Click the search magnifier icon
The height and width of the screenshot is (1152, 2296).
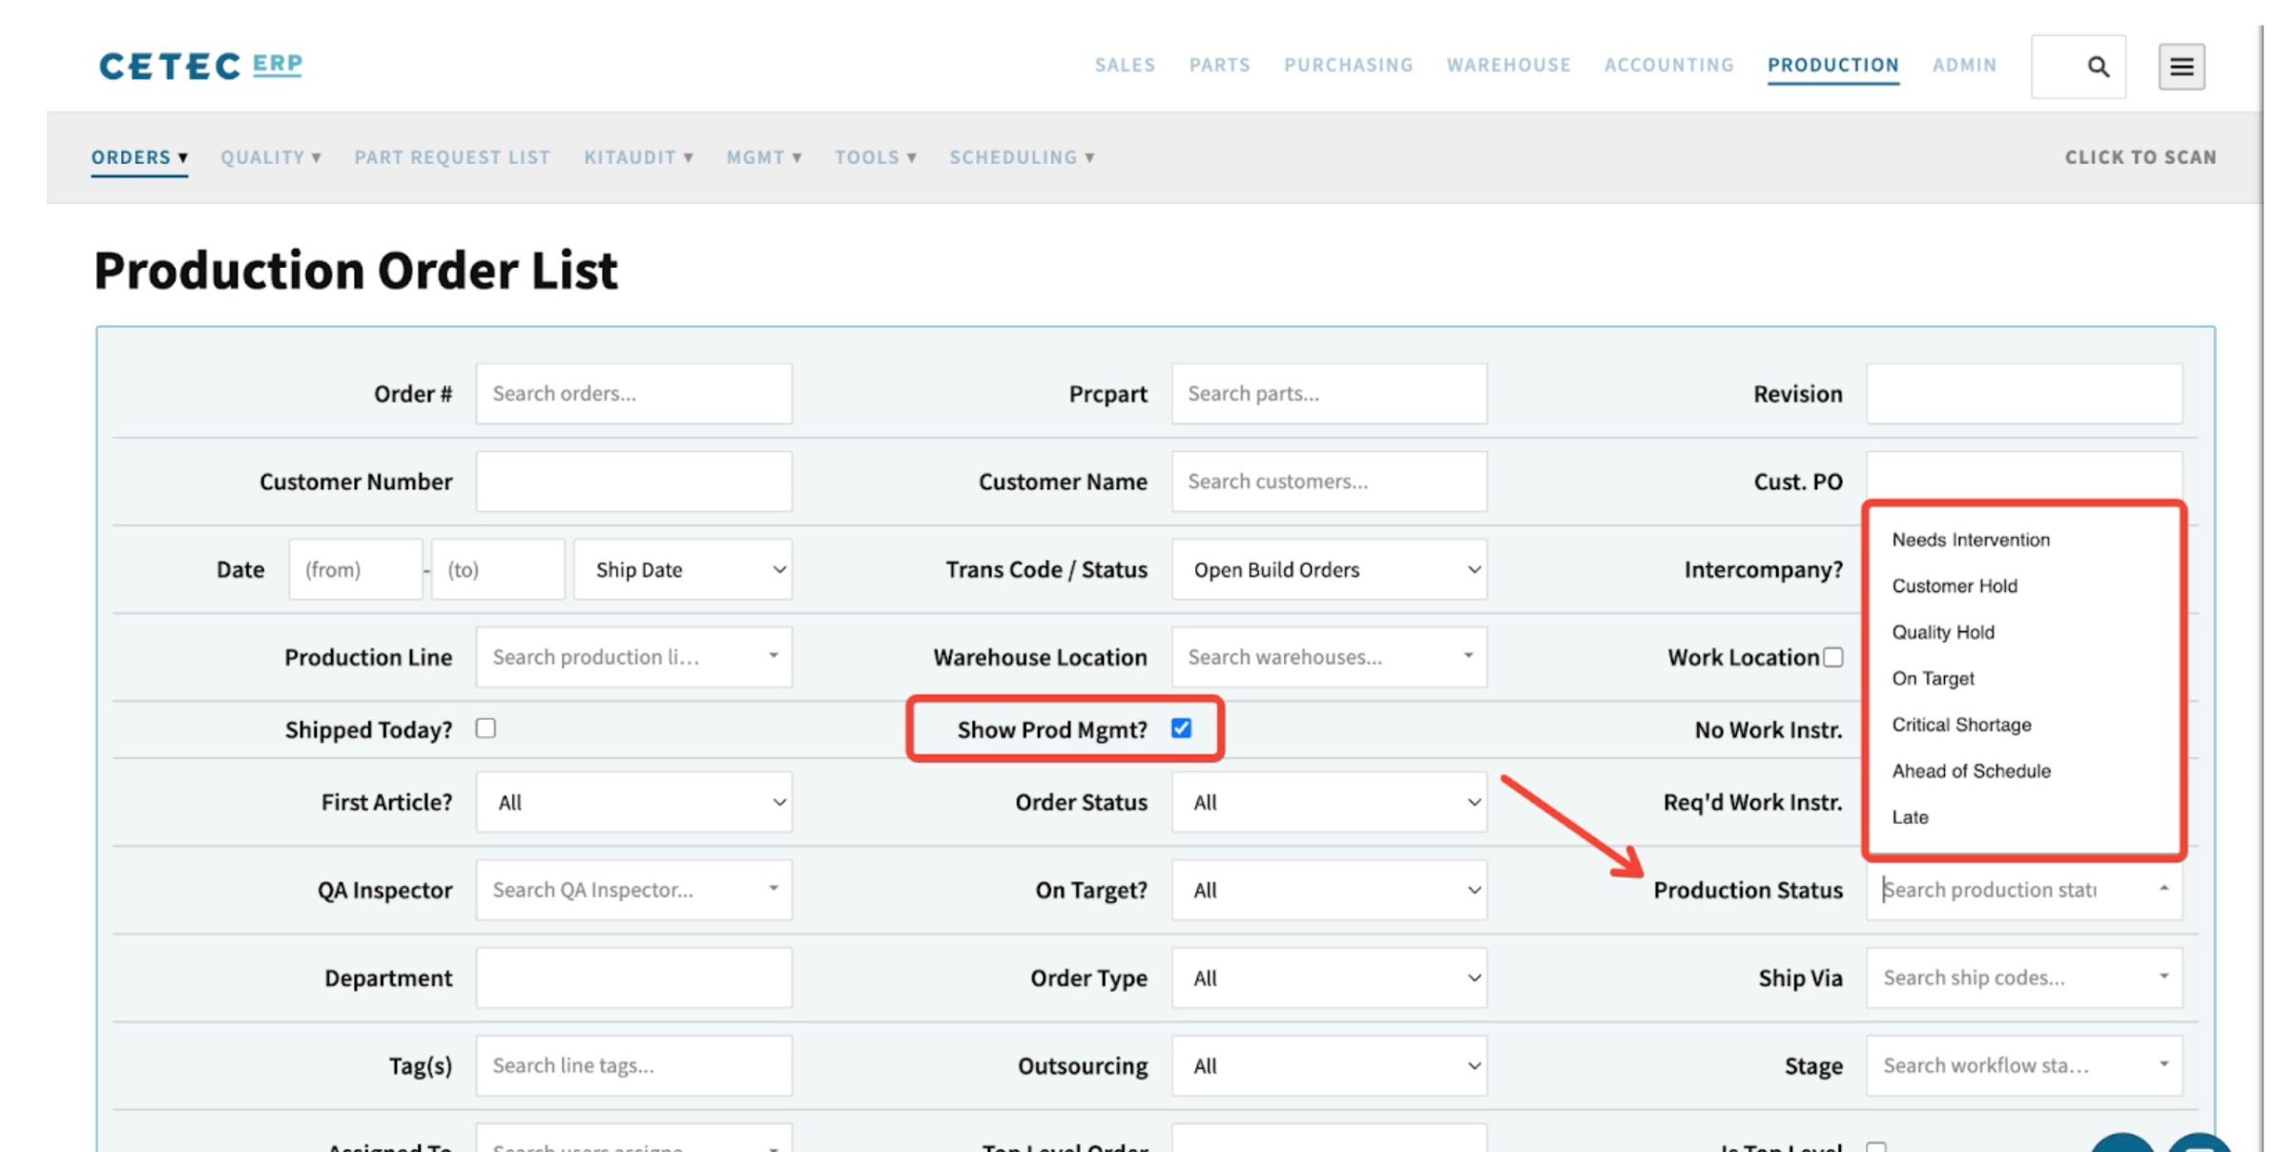click(x=2097, y=67)
